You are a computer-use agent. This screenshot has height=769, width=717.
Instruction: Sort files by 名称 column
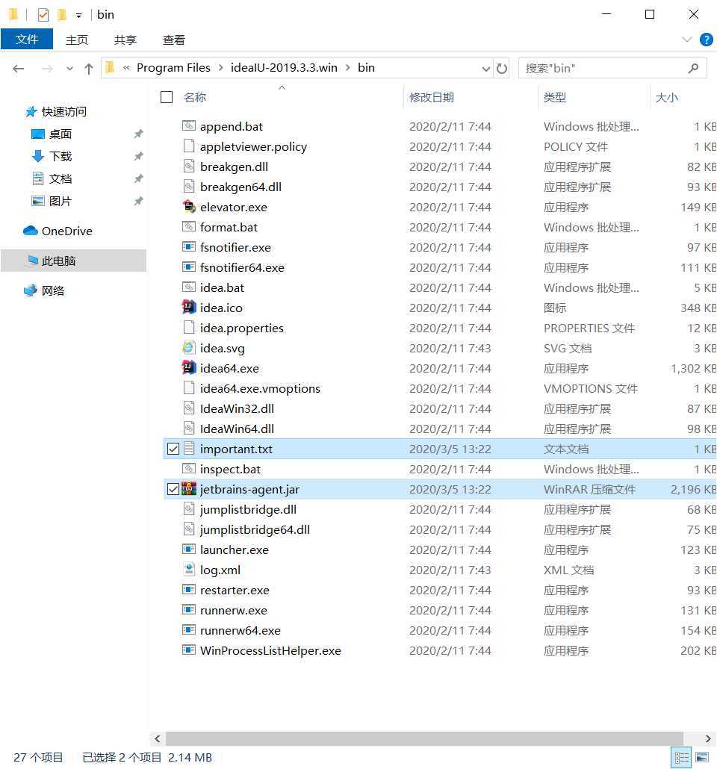195,97
